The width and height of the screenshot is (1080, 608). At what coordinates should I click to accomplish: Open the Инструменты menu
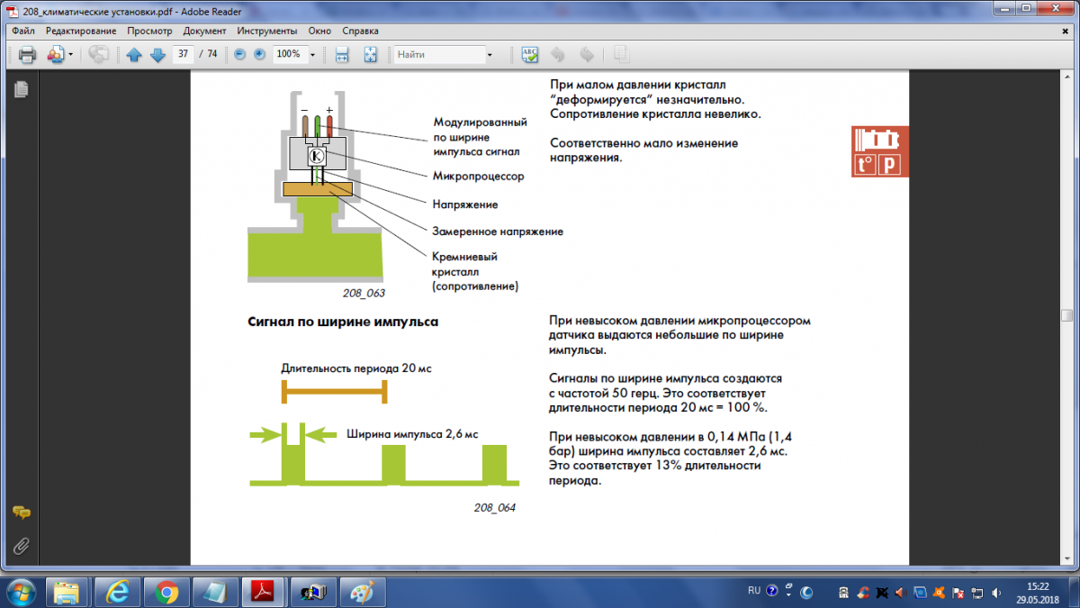(267, 31)
